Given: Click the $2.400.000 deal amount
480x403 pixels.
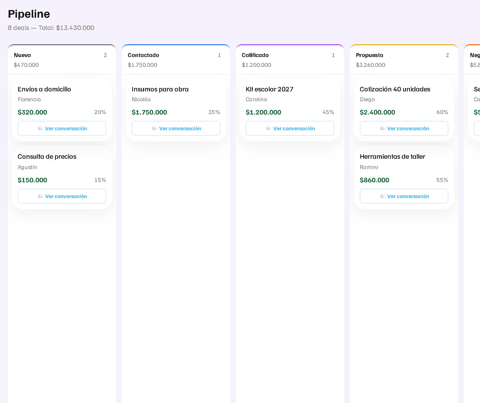Looking at the screenshot, I should [x=377, y=112].
